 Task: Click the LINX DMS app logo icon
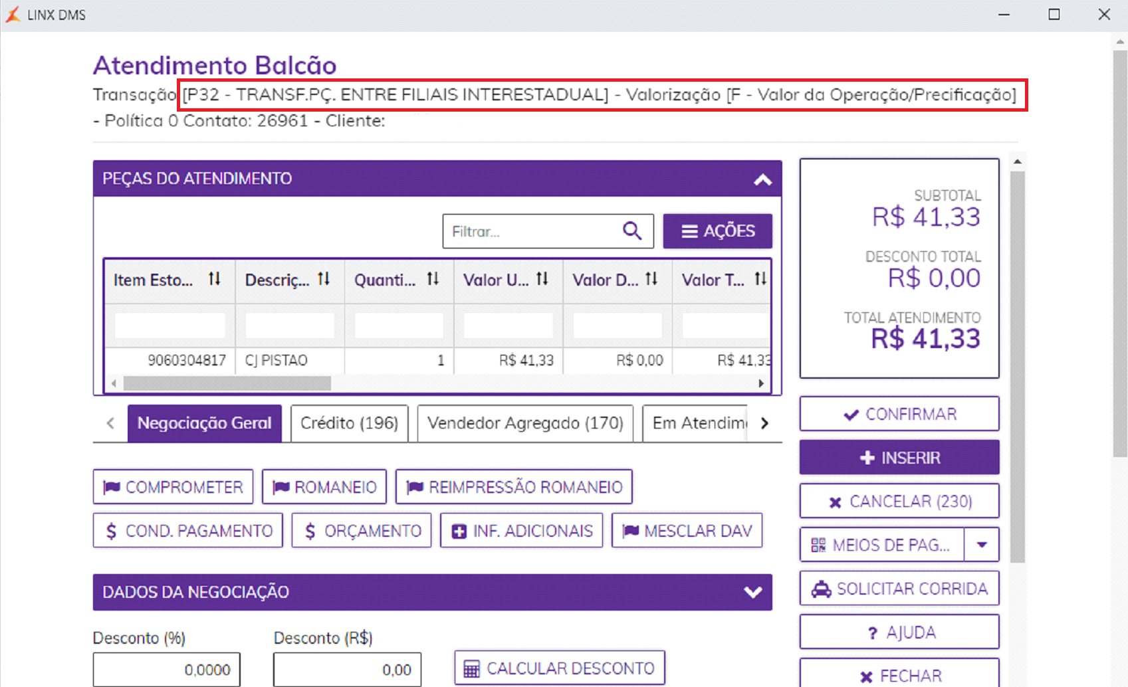point(13,15)
